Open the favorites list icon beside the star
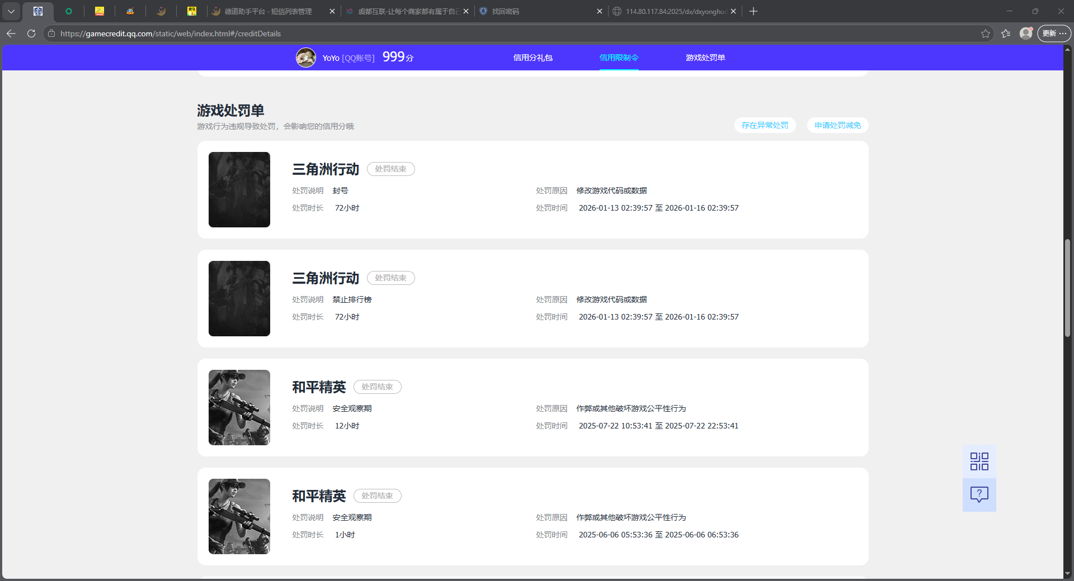The height and width of the screenshot is (581, 1074). pyautogui.click(x=1006, y=34)
